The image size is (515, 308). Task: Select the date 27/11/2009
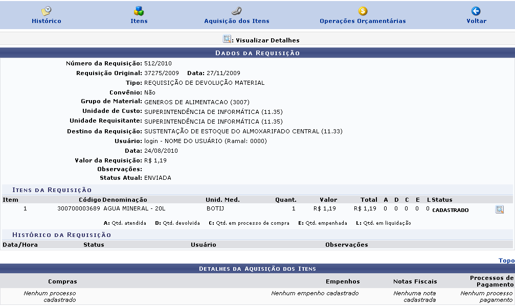tap(223, 73)
